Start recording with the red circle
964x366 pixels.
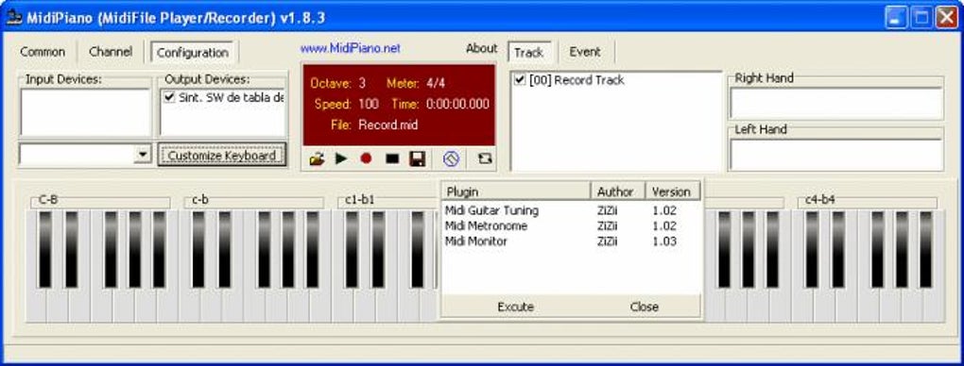coord(366,159)
